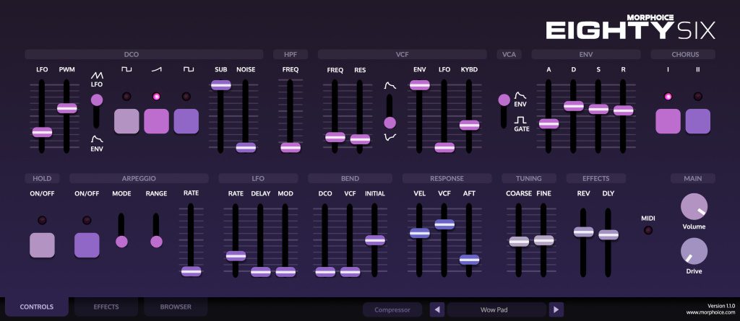The width and height of the screenshot is (740, 321).
Task: Click the envelope Attack (A) slider handle
Action: pyautogui.click(x=548, y=124)
